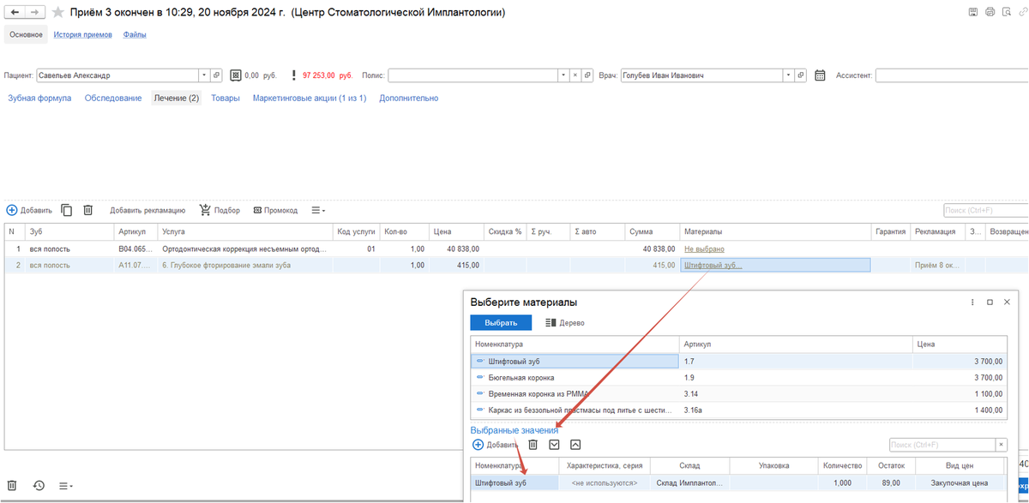Open doctor Голубев Иван Иванович card icon
The image size is (1029, 503).
point(800,75)
